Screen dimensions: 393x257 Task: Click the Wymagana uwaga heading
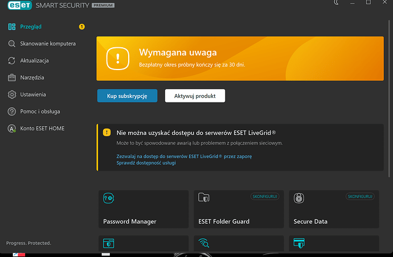pyautogui.click(x=178, y=52)
